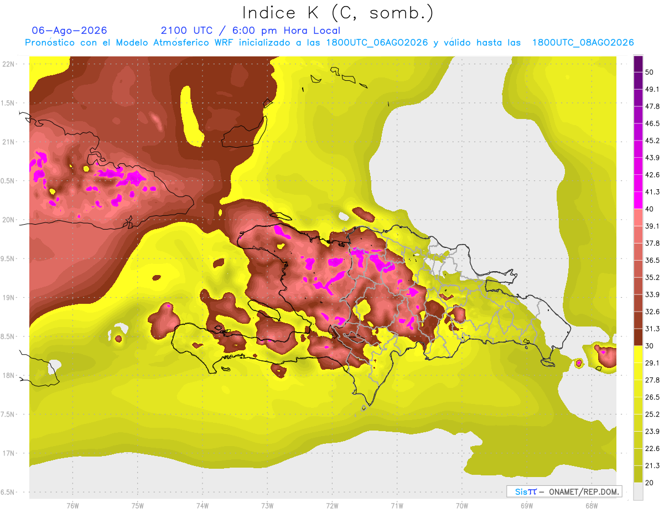Image resolution: width=664 pixels, height=513 pixels.
Task: Click the '37.8' colorbar label
Action: pyautogui.click(x=652, y=243)
